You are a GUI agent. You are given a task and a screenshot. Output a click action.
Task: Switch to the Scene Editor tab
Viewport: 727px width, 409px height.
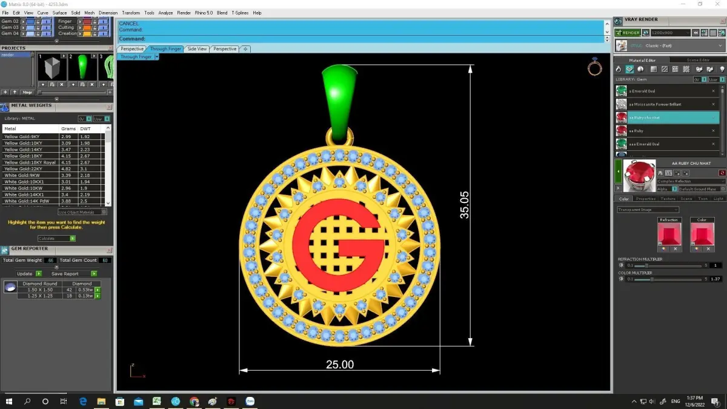click(x=698, y=60)
